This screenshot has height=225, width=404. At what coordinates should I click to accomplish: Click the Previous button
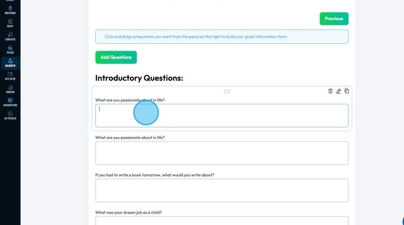(x=334, y=19)
